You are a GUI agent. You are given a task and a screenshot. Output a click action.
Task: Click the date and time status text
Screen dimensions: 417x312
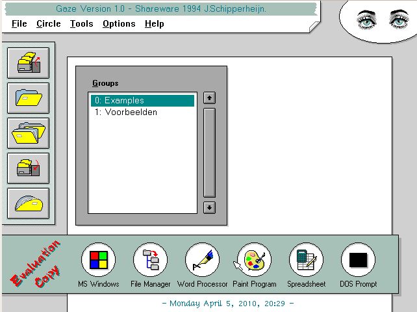(x=227, y=304)
